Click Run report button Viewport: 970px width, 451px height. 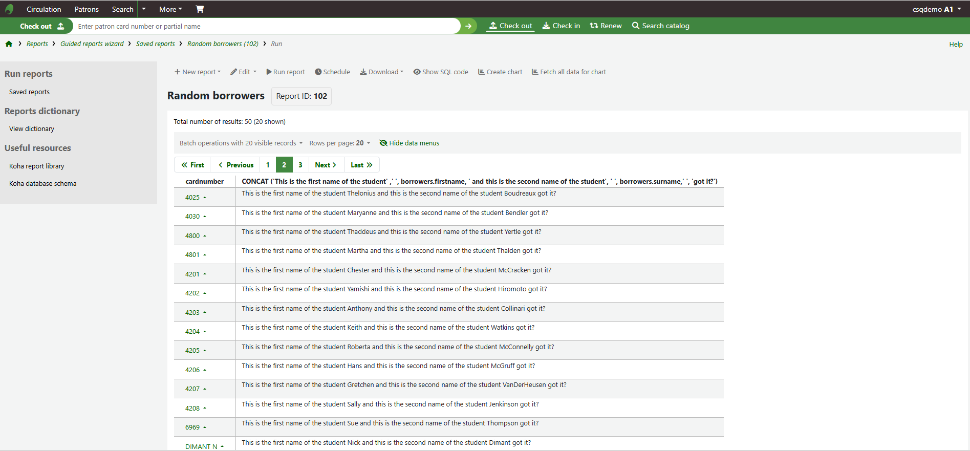click(286, 72)
